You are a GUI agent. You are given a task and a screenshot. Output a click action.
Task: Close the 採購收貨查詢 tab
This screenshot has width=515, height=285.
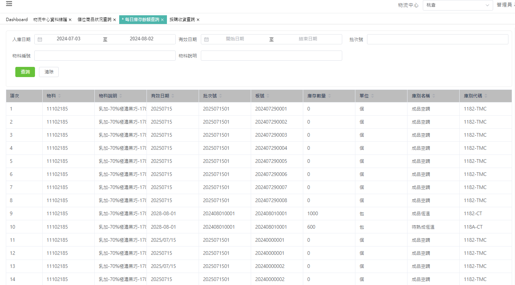point(198,20)
